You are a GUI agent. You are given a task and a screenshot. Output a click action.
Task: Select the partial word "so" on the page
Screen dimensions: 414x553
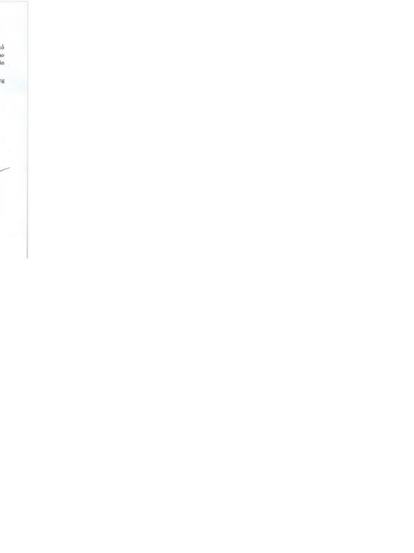2,55
